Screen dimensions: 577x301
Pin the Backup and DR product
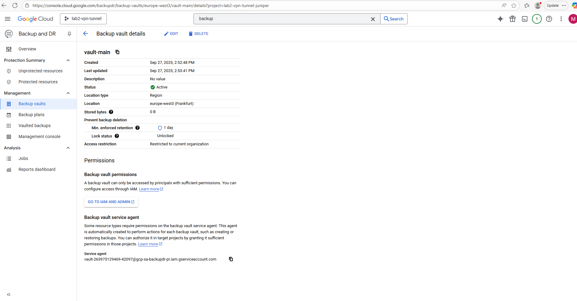click(x=69, y=34)
